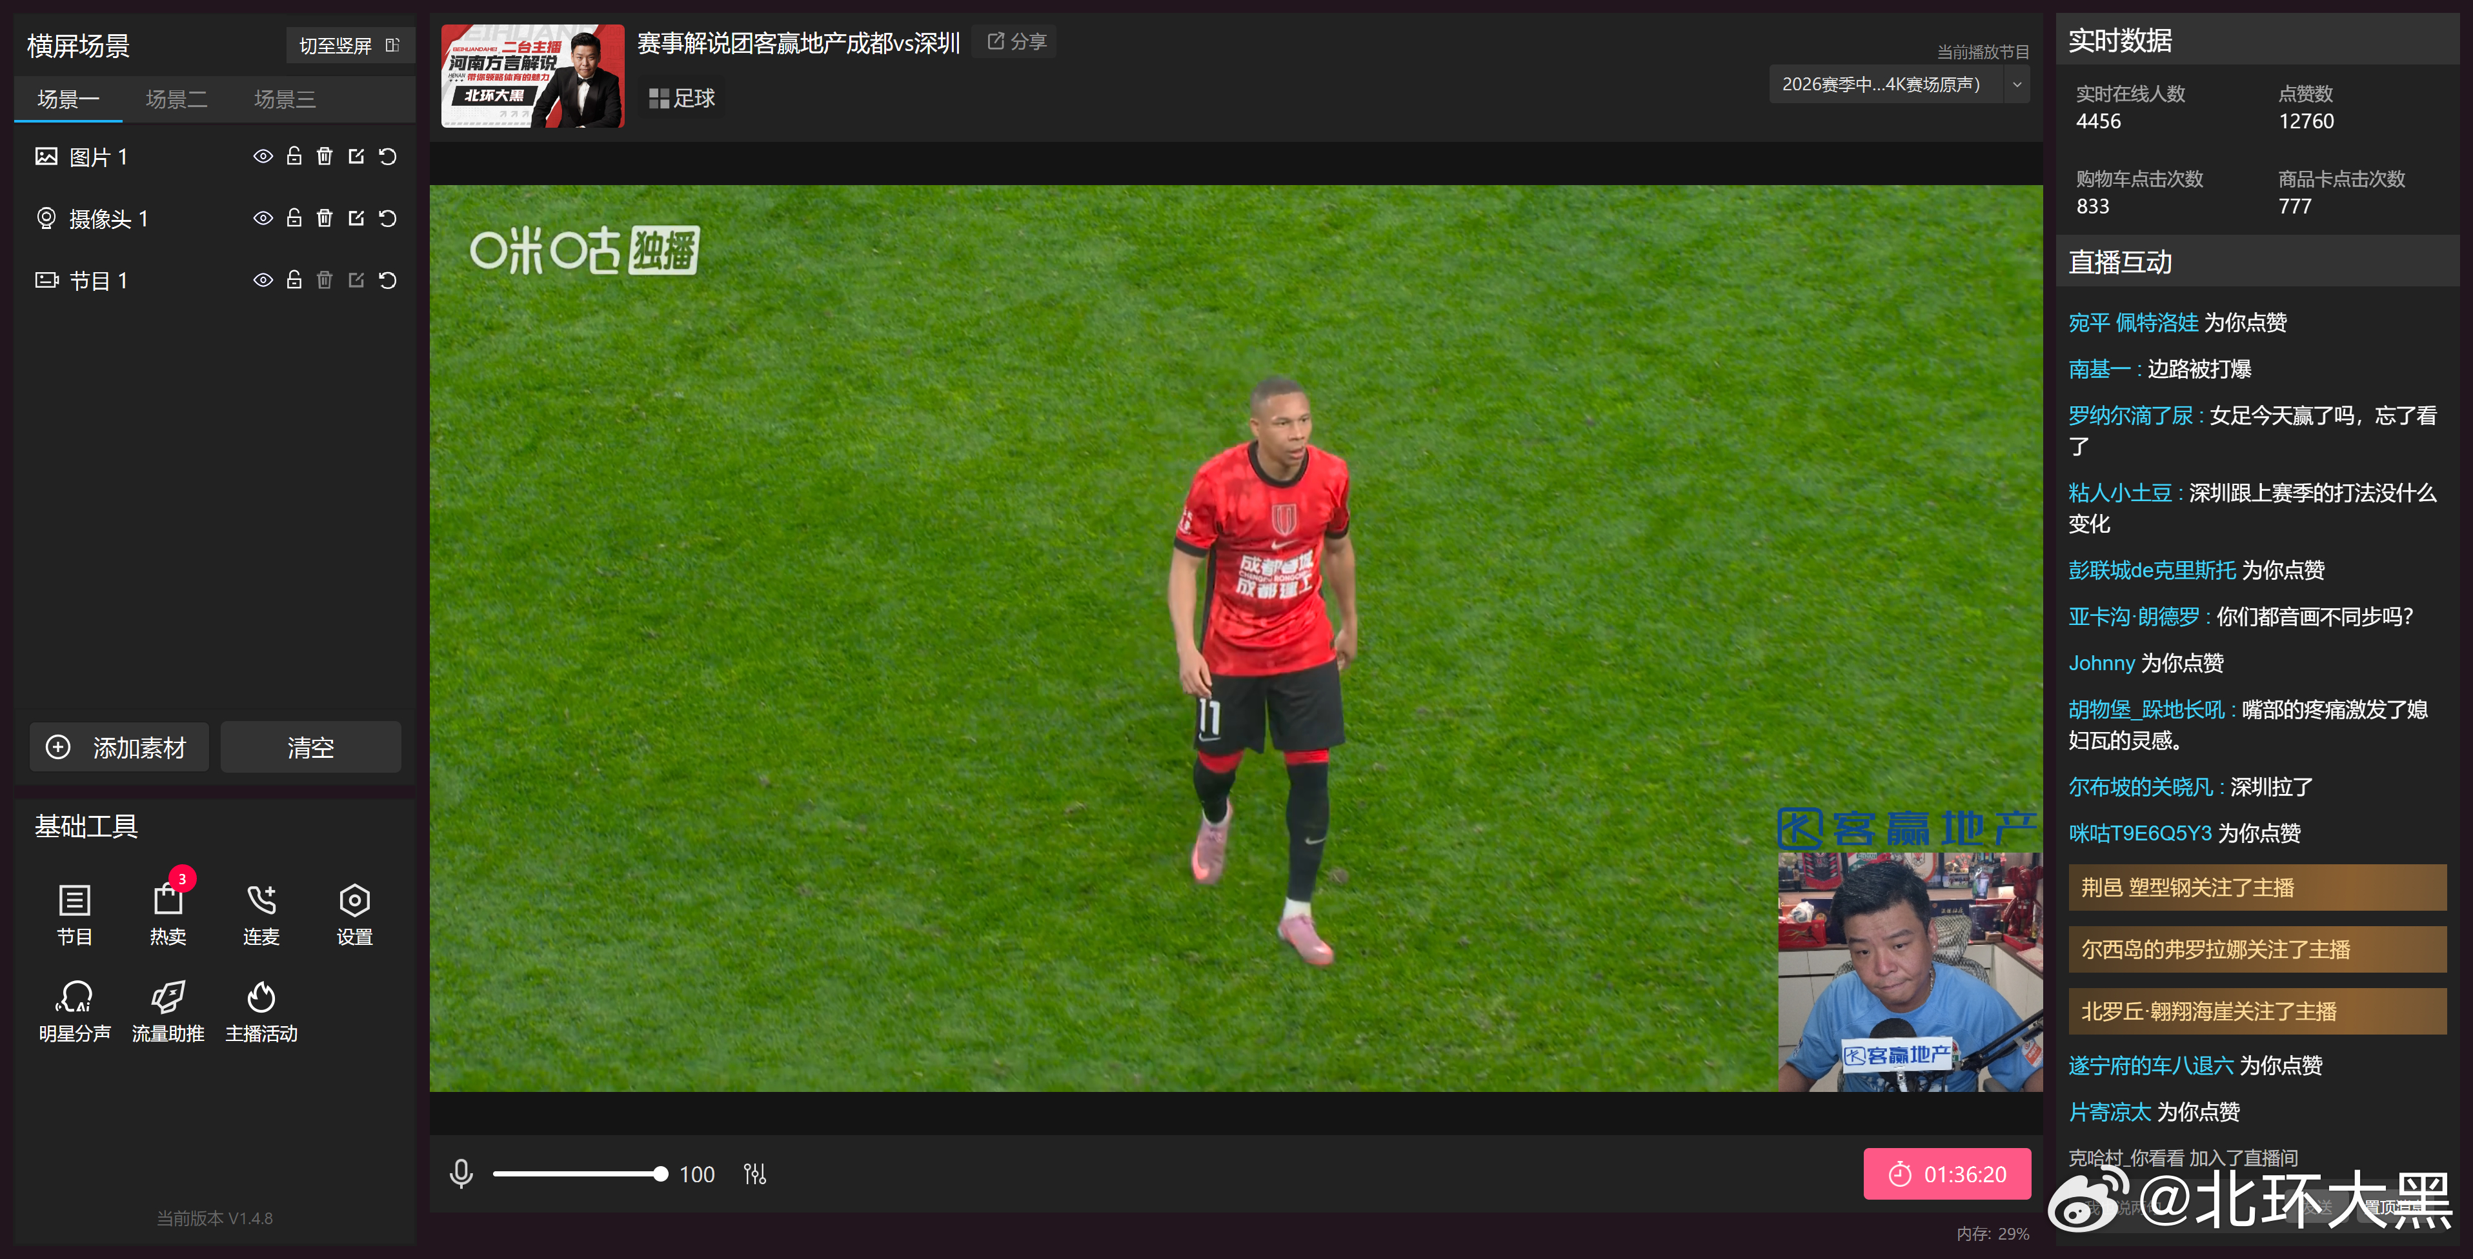Switch to the 场景二 tab
The height and width of the screenshot is (1259, 2473).
click(x=176, y=99)
